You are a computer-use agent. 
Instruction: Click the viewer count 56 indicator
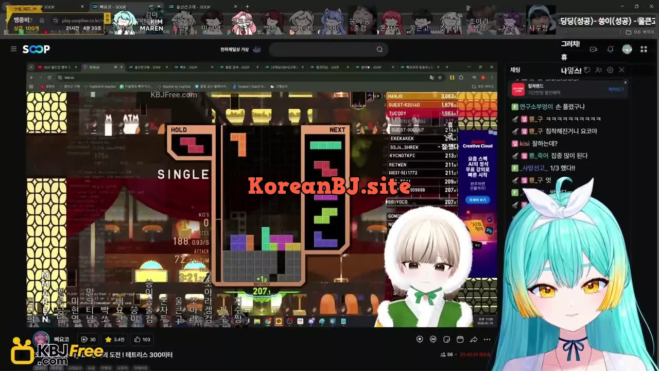[447, 355]
